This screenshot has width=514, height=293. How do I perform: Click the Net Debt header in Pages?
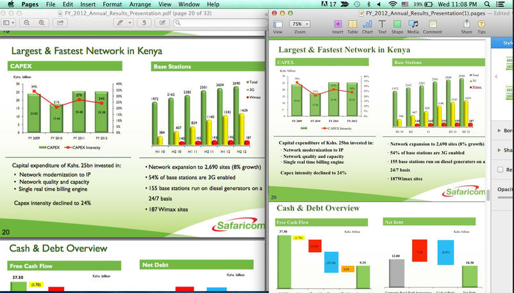point(429,222)
